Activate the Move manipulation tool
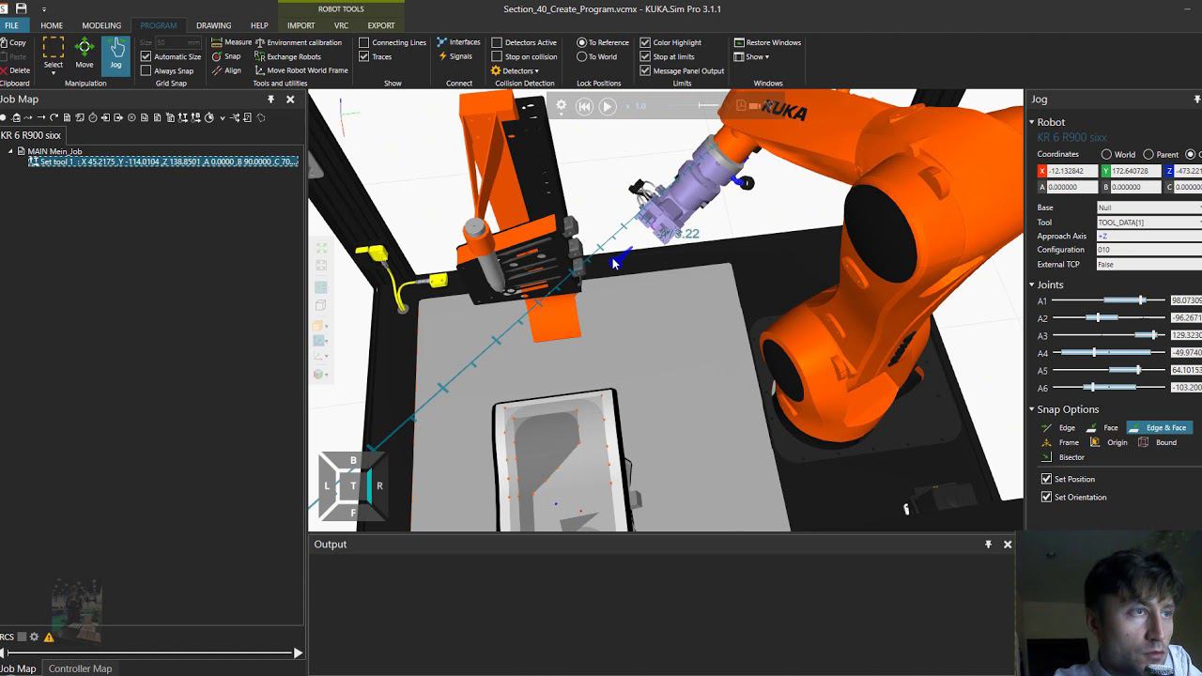Viewport: 1202px width, 676px height. click(85, 54)
